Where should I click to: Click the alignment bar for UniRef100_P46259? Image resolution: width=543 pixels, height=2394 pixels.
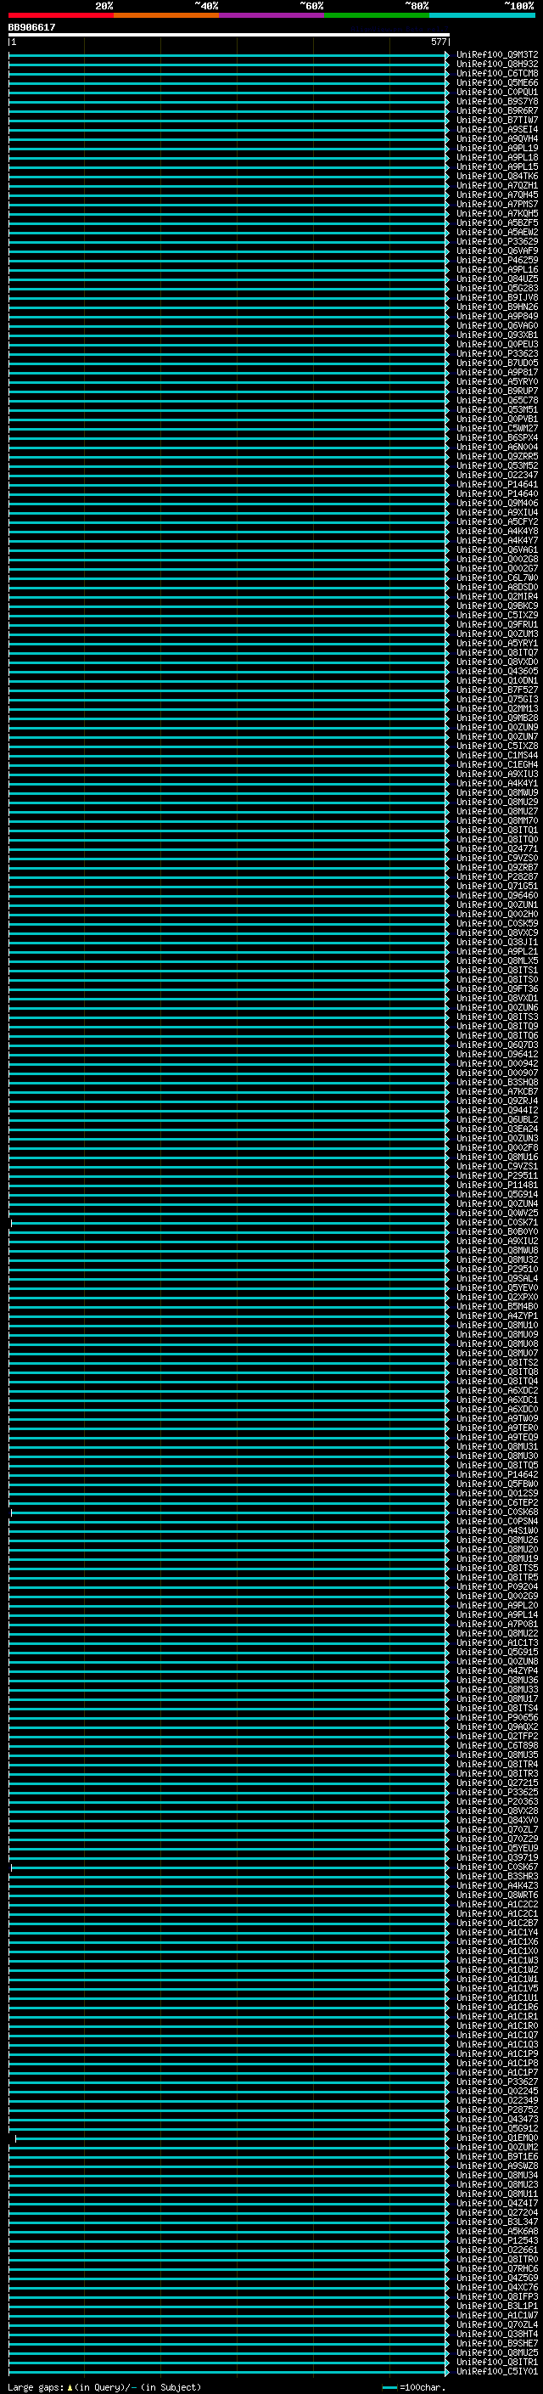tap(228, 260)
